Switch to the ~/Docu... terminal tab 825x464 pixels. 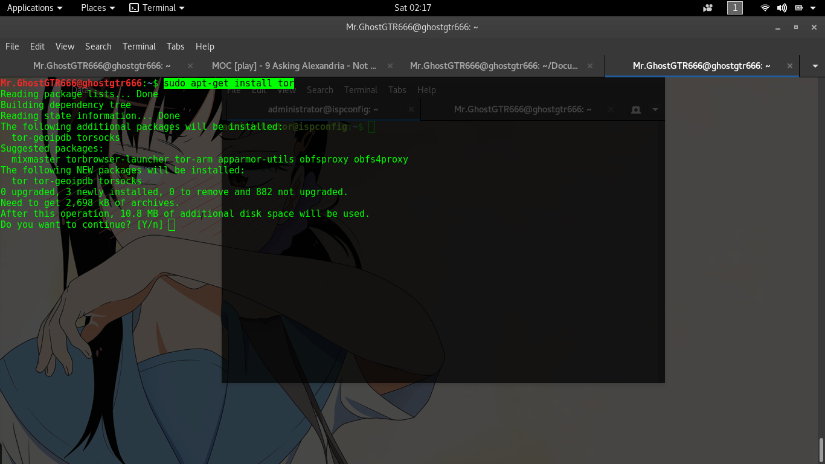tap(494, 66)
